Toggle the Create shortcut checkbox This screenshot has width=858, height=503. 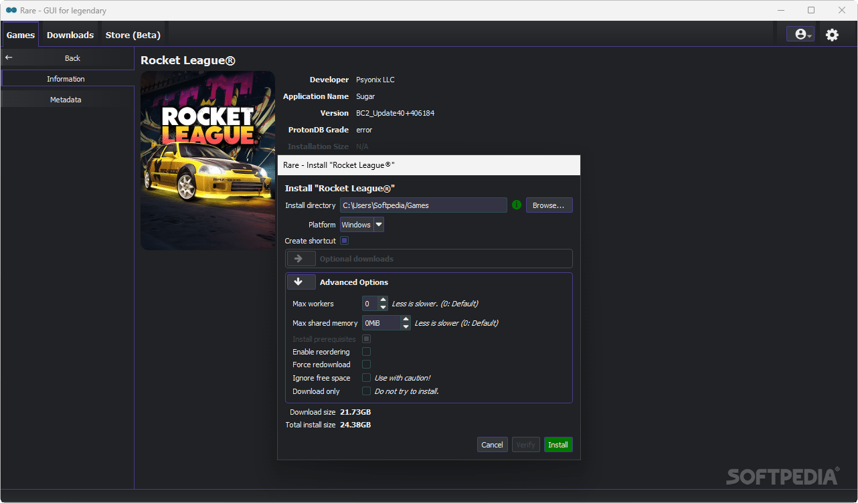pyautogui.click(x=344, y=241)
